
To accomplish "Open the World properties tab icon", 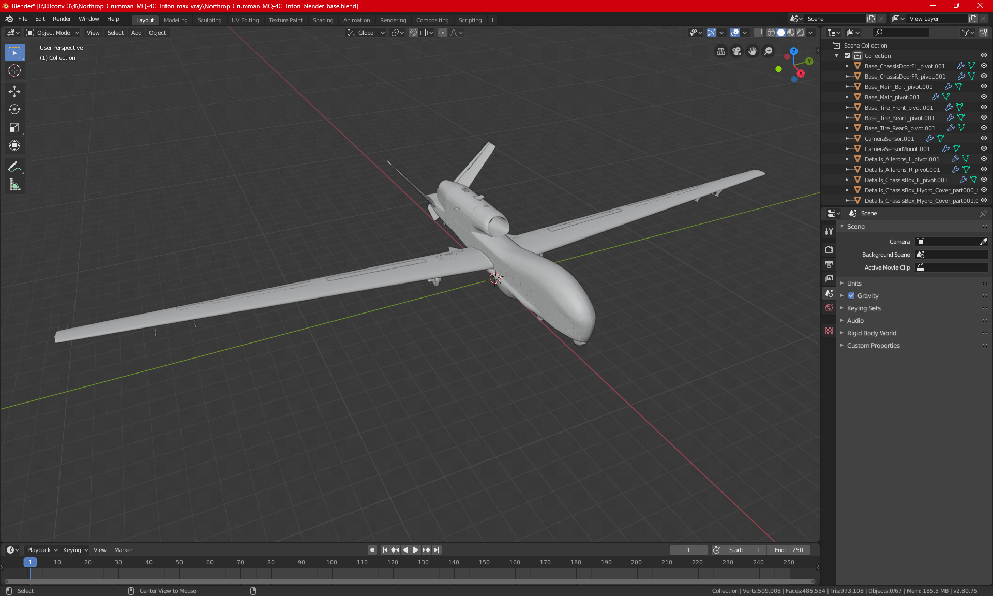I will tap(829, 308).
